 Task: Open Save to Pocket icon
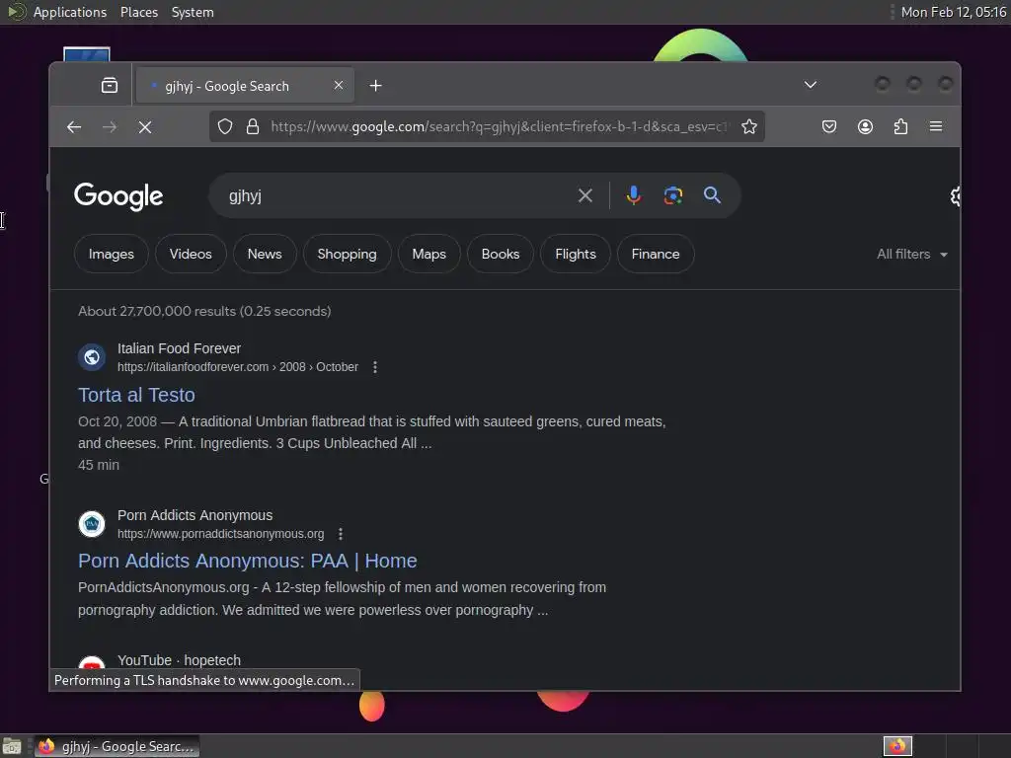point(829,126)
